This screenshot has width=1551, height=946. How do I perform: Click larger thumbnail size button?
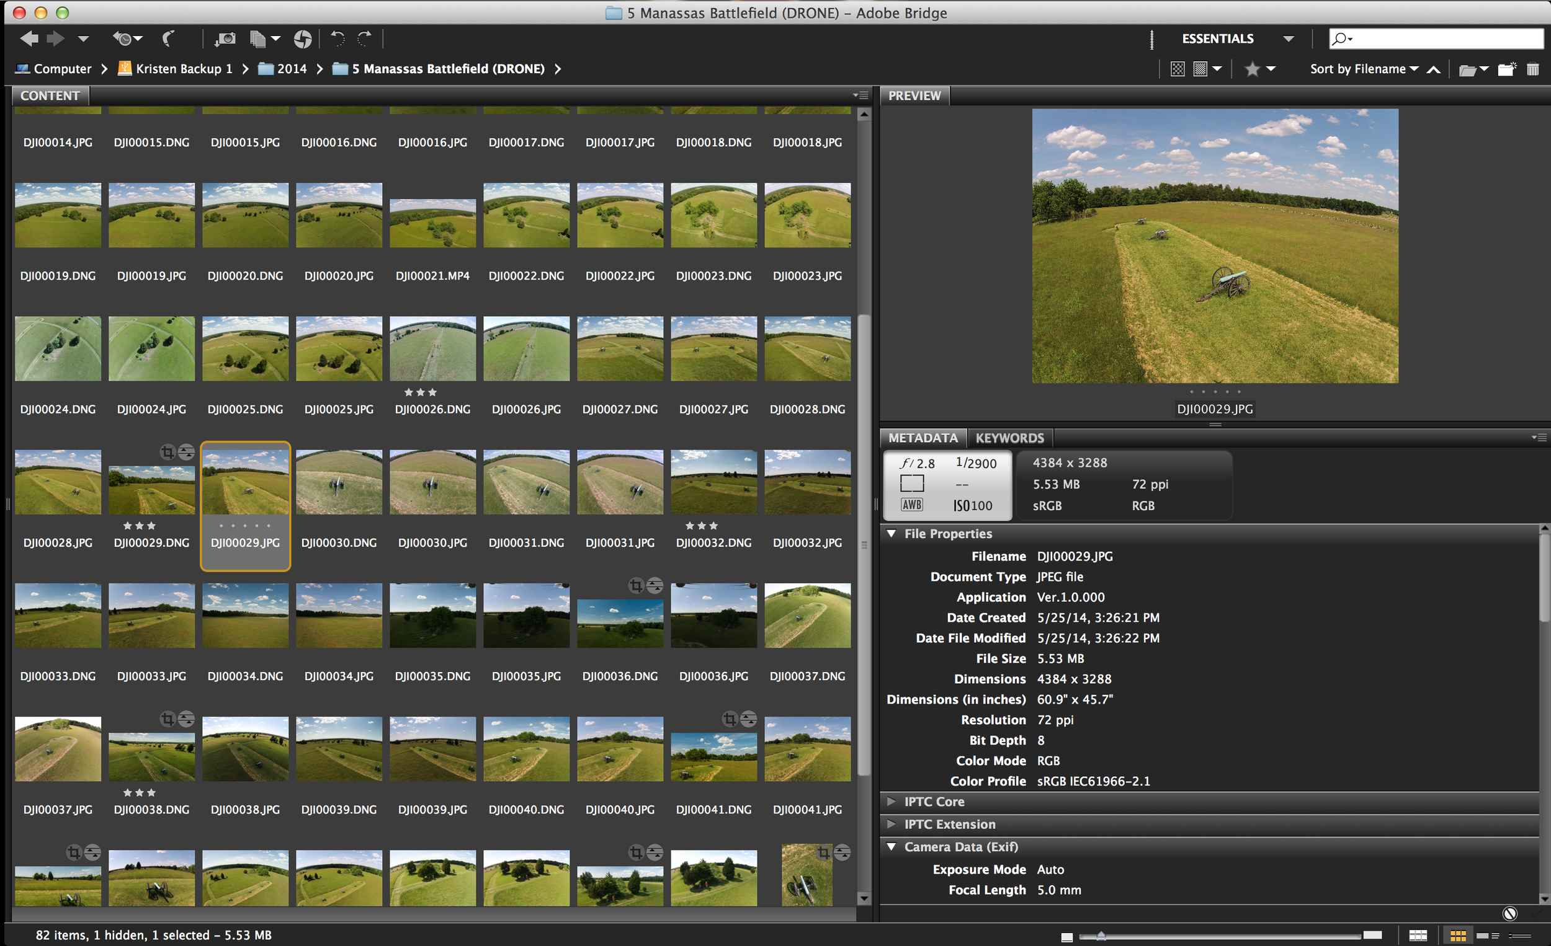click(x=1373, y=935)
